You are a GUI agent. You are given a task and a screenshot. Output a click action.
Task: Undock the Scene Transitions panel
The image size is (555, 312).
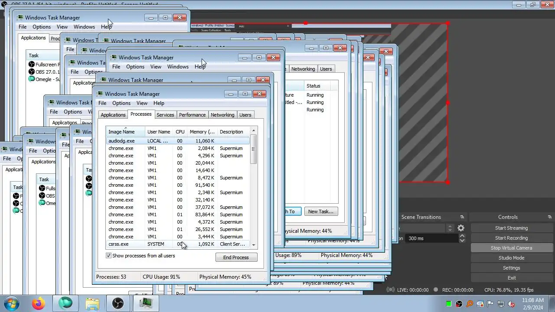[x=462, y=217]
